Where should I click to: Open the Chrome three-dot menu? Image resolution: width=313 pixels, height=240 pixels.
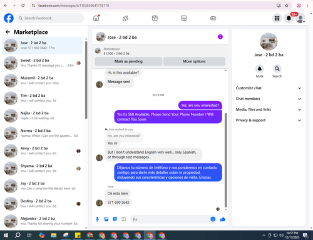point(307,6)
